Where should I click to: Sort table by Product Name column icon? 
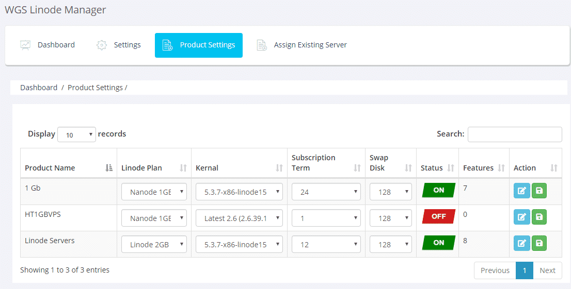[x=109, y=168]
